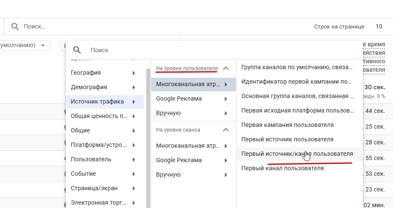Click the category list vertical scrollbar
393x208 pixels.
tap(148, 136)
